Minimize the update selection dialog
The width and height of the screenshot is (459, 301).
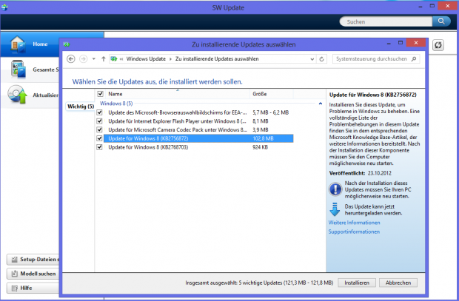tap(389, 44)
